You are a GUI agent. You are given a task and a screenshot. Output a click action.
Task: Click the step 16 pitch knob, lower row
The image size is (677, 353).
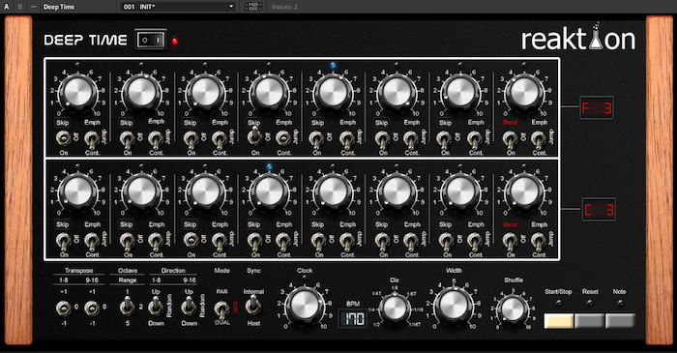point(524,191)
